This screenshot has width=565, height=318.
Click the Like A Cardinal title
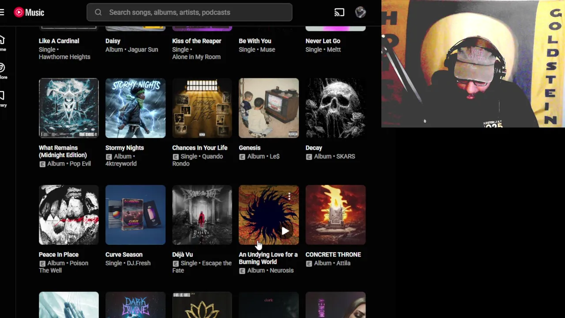click(59, 41)
